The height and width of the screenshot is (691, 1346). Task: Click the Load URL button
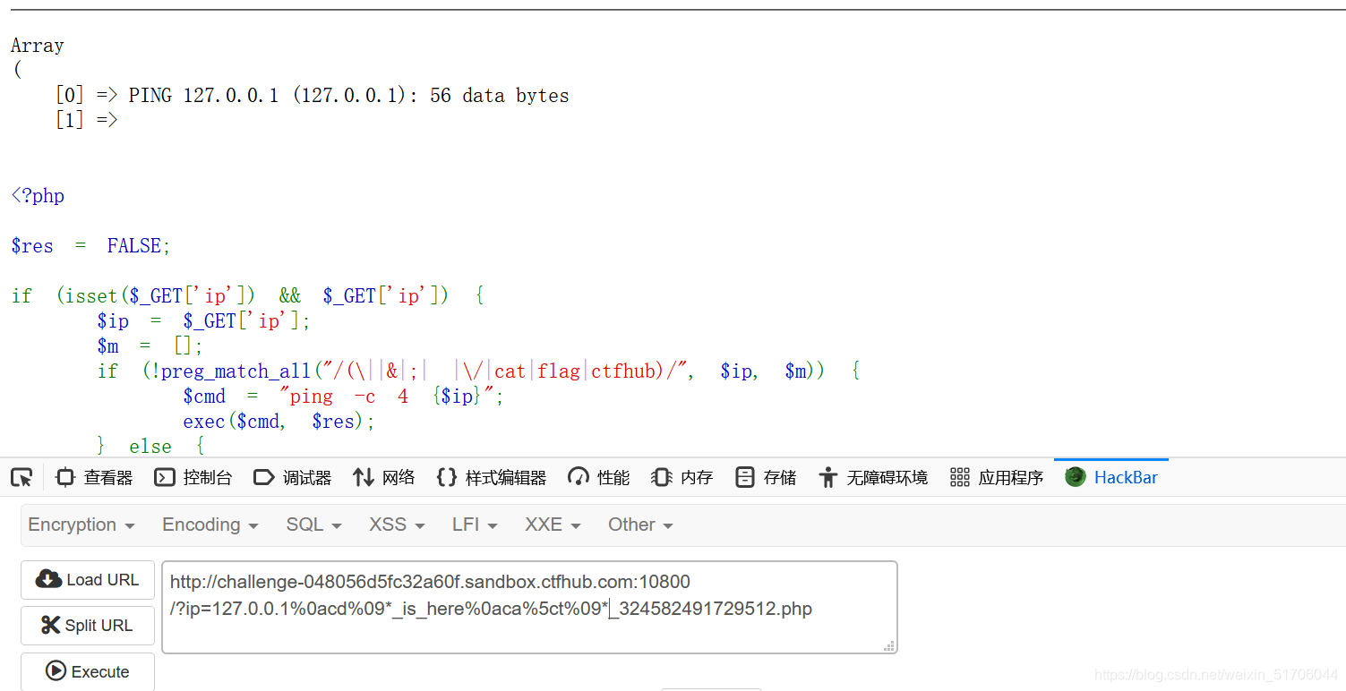(x=88, y=580)
